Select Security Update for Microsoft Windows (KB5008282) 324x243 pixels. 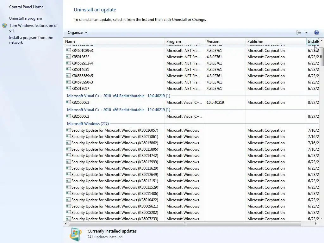[115, 213]
